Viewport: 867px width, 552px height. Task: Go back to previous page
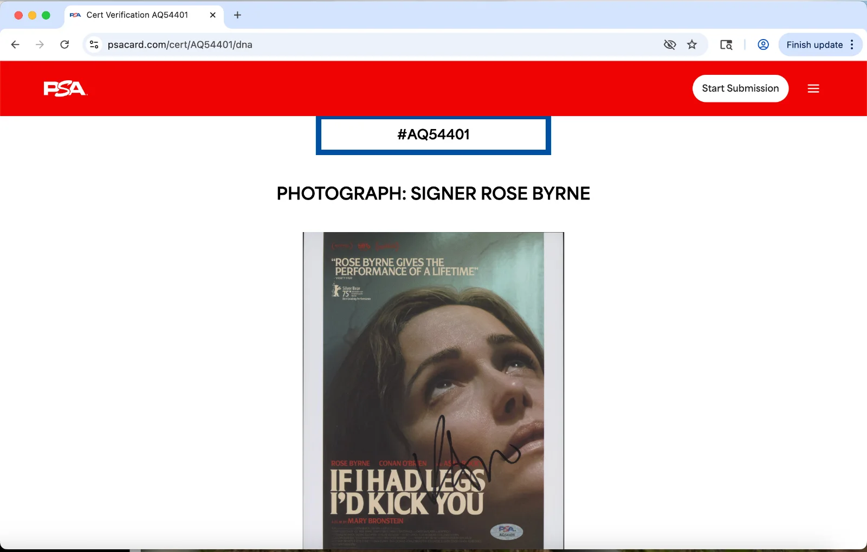(15, 44)
